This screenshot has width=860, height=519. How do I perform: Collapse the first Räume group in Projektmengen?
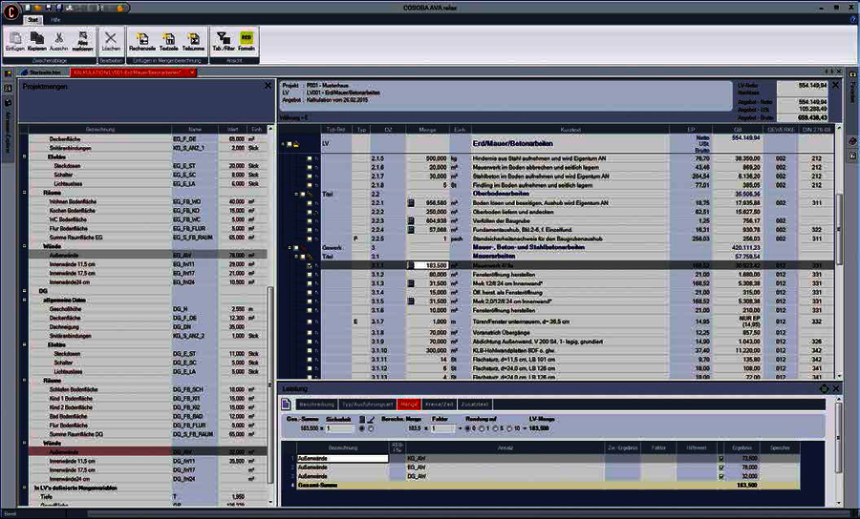coord(24,193)
